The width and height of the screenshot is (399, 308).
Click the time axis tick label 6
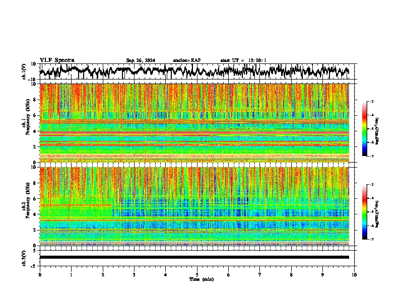(229, 275)
